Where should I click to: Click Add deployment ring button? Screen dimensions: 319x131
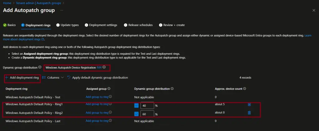pos(22,78)
